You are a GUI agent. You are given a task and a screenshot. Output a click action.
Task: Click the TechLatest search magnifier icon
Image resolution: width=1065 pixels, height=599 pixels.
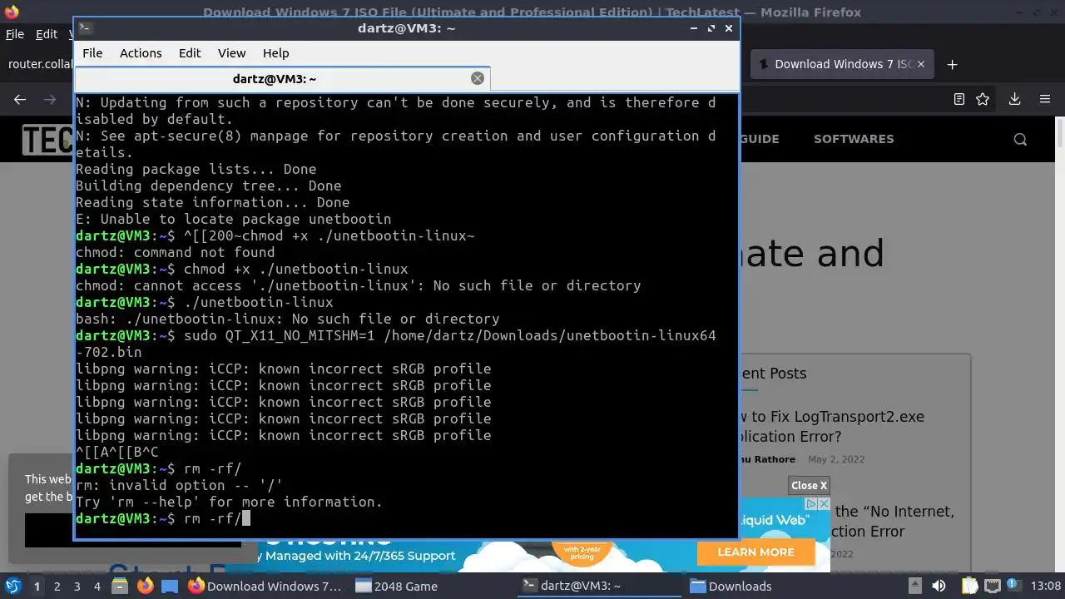click(1020, 139)
